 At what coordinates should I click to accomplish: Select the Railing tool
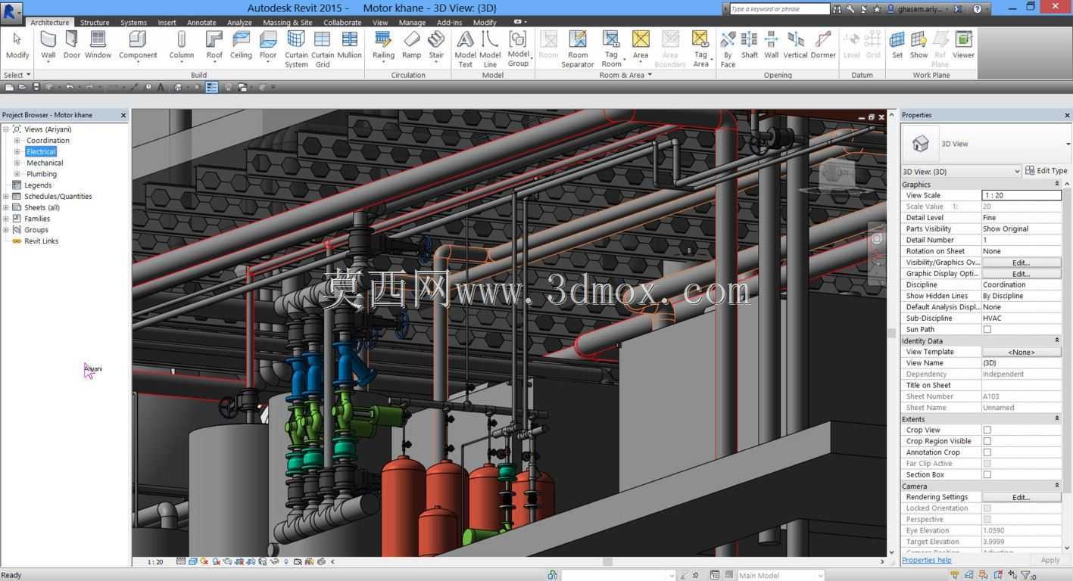point(383,45)
